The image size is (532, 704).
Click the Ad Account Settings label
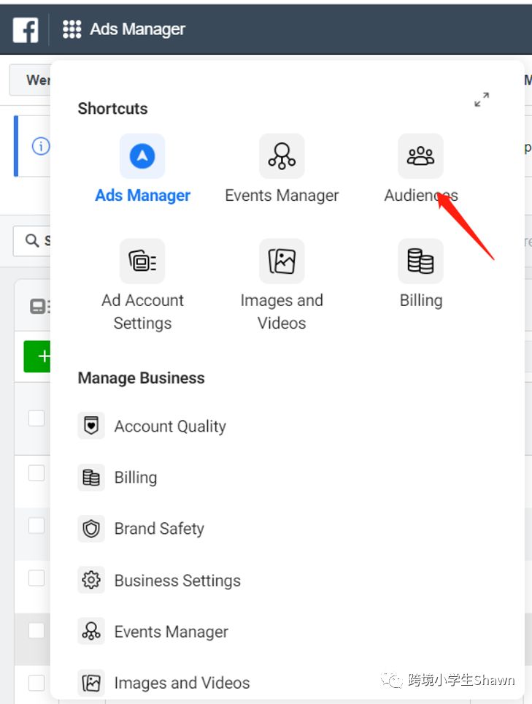142,312
